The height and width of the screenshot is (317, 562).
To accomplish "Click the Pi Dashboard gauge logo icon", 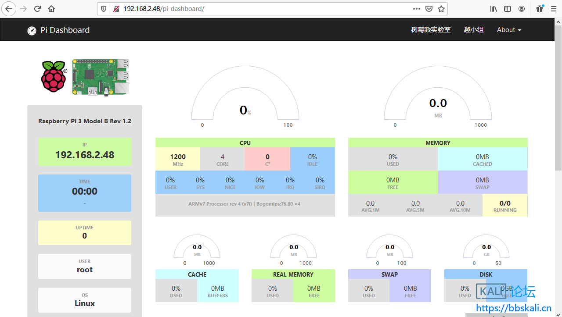I will (x=32, y=30).
